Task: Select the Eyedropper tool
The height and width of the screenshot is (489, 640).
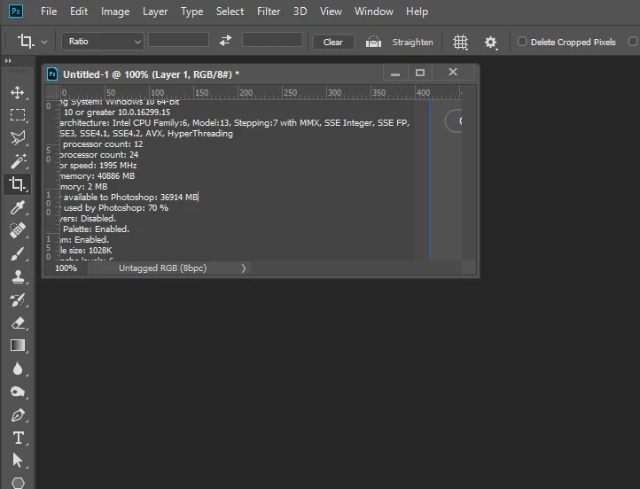Action: 18,207
